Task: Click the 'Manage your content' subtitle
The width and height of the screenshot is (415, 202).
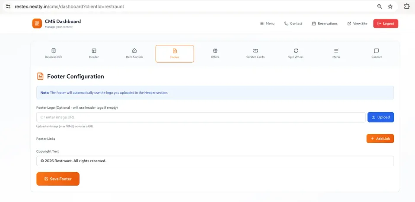Action: (58, 27)
